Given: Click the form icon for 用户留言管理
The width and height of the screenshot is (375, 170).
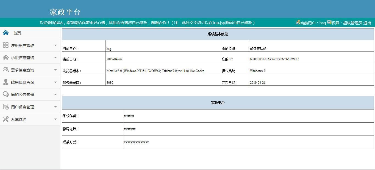Looking at the screenshot, I should tap(6, 107).
